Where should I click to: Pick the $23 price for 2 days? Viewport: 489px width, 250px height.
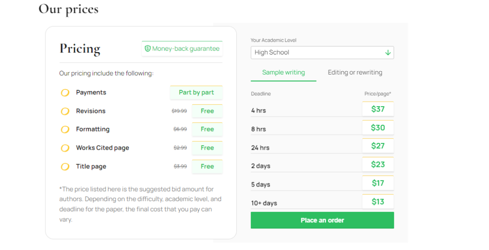pyautogui.click(x=378, y=164)
